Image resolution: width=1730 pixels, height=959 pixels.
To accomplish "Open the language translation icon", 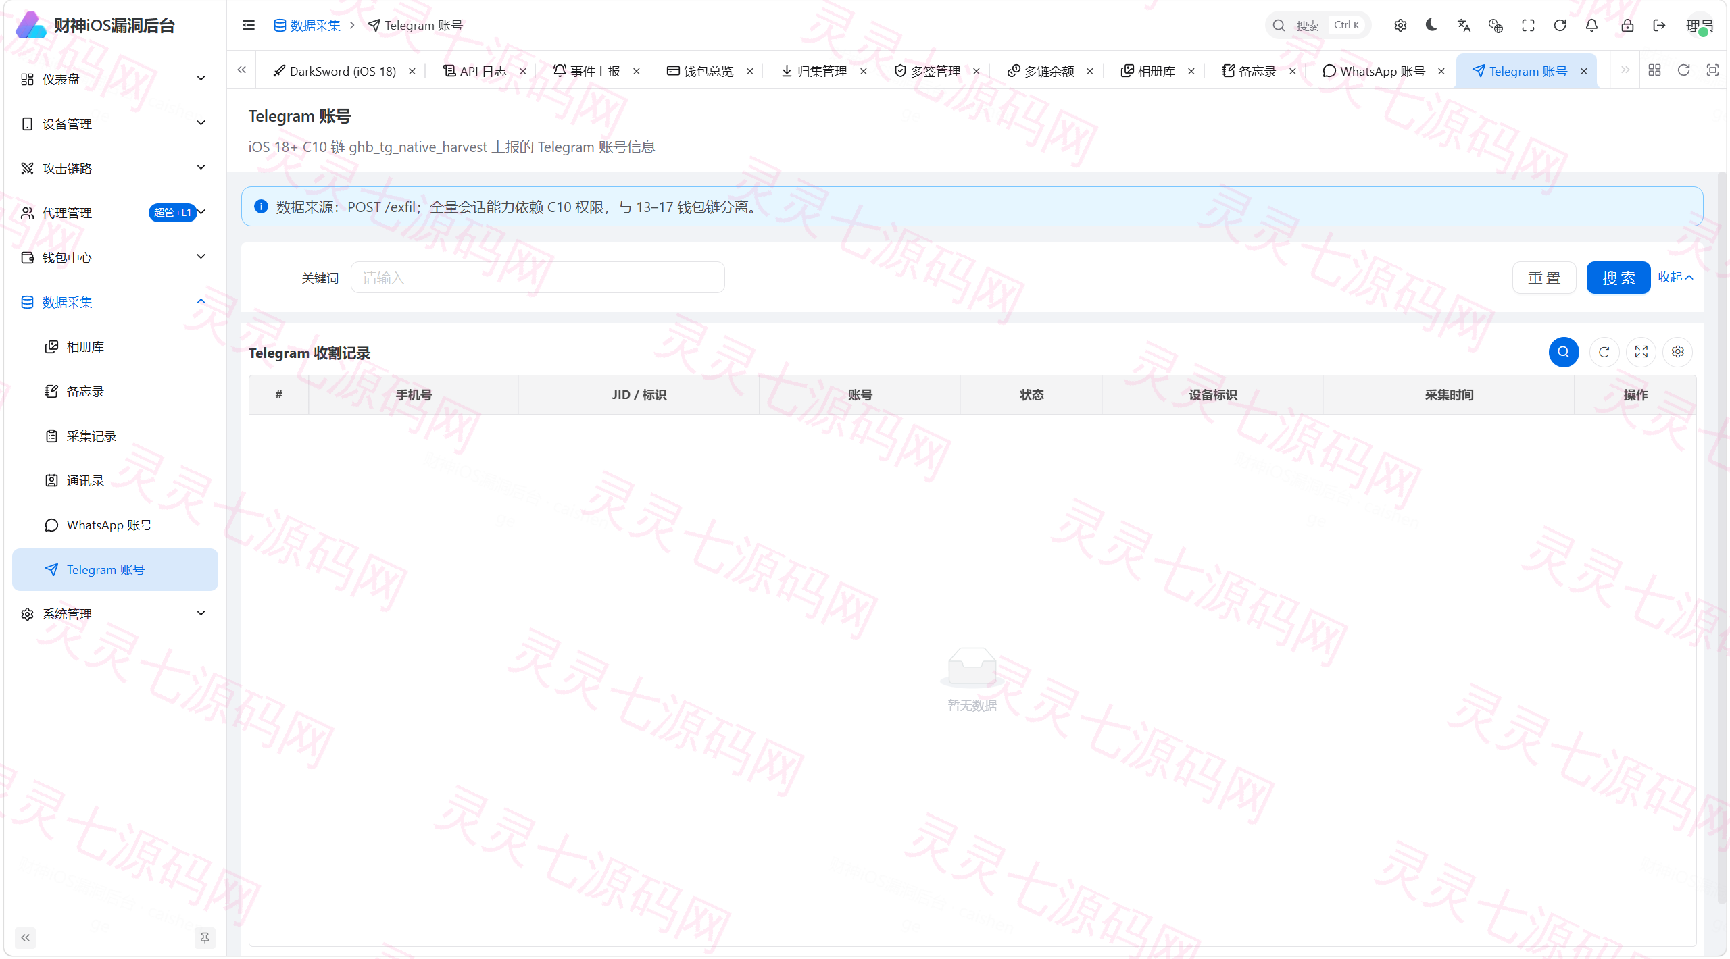I will pyautogui.click(x=1464, y=25).
